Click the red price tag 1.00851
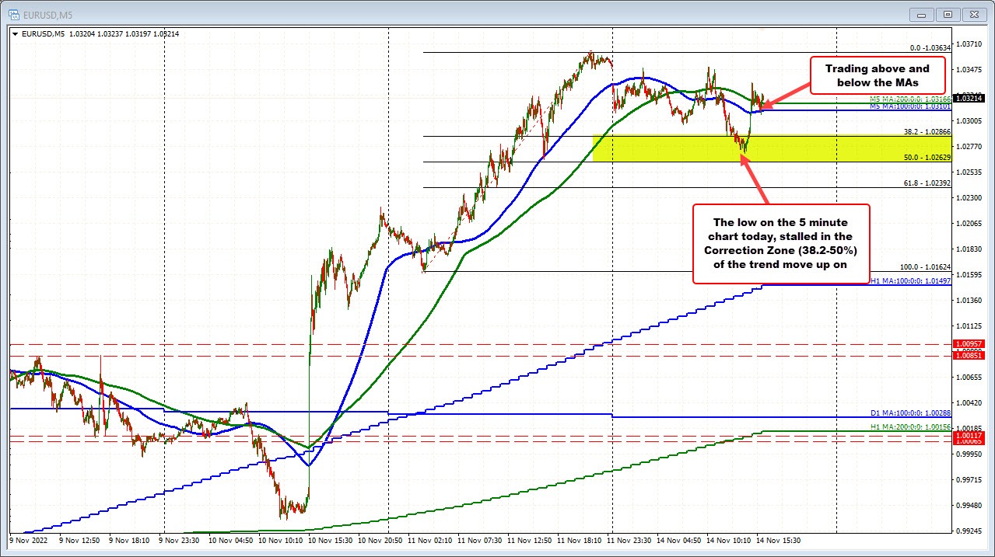This screenshot has width=995, height=557. [x=970, y=355]
